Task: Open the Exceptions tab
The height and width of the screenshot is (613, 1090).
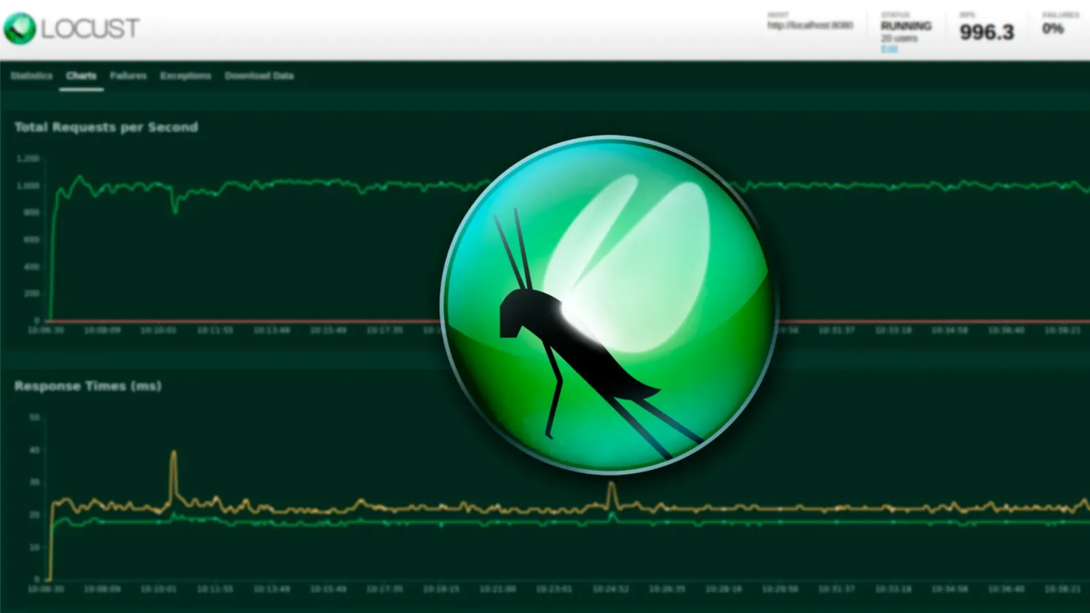Action: pyautogui.click(x=186, y=75)
